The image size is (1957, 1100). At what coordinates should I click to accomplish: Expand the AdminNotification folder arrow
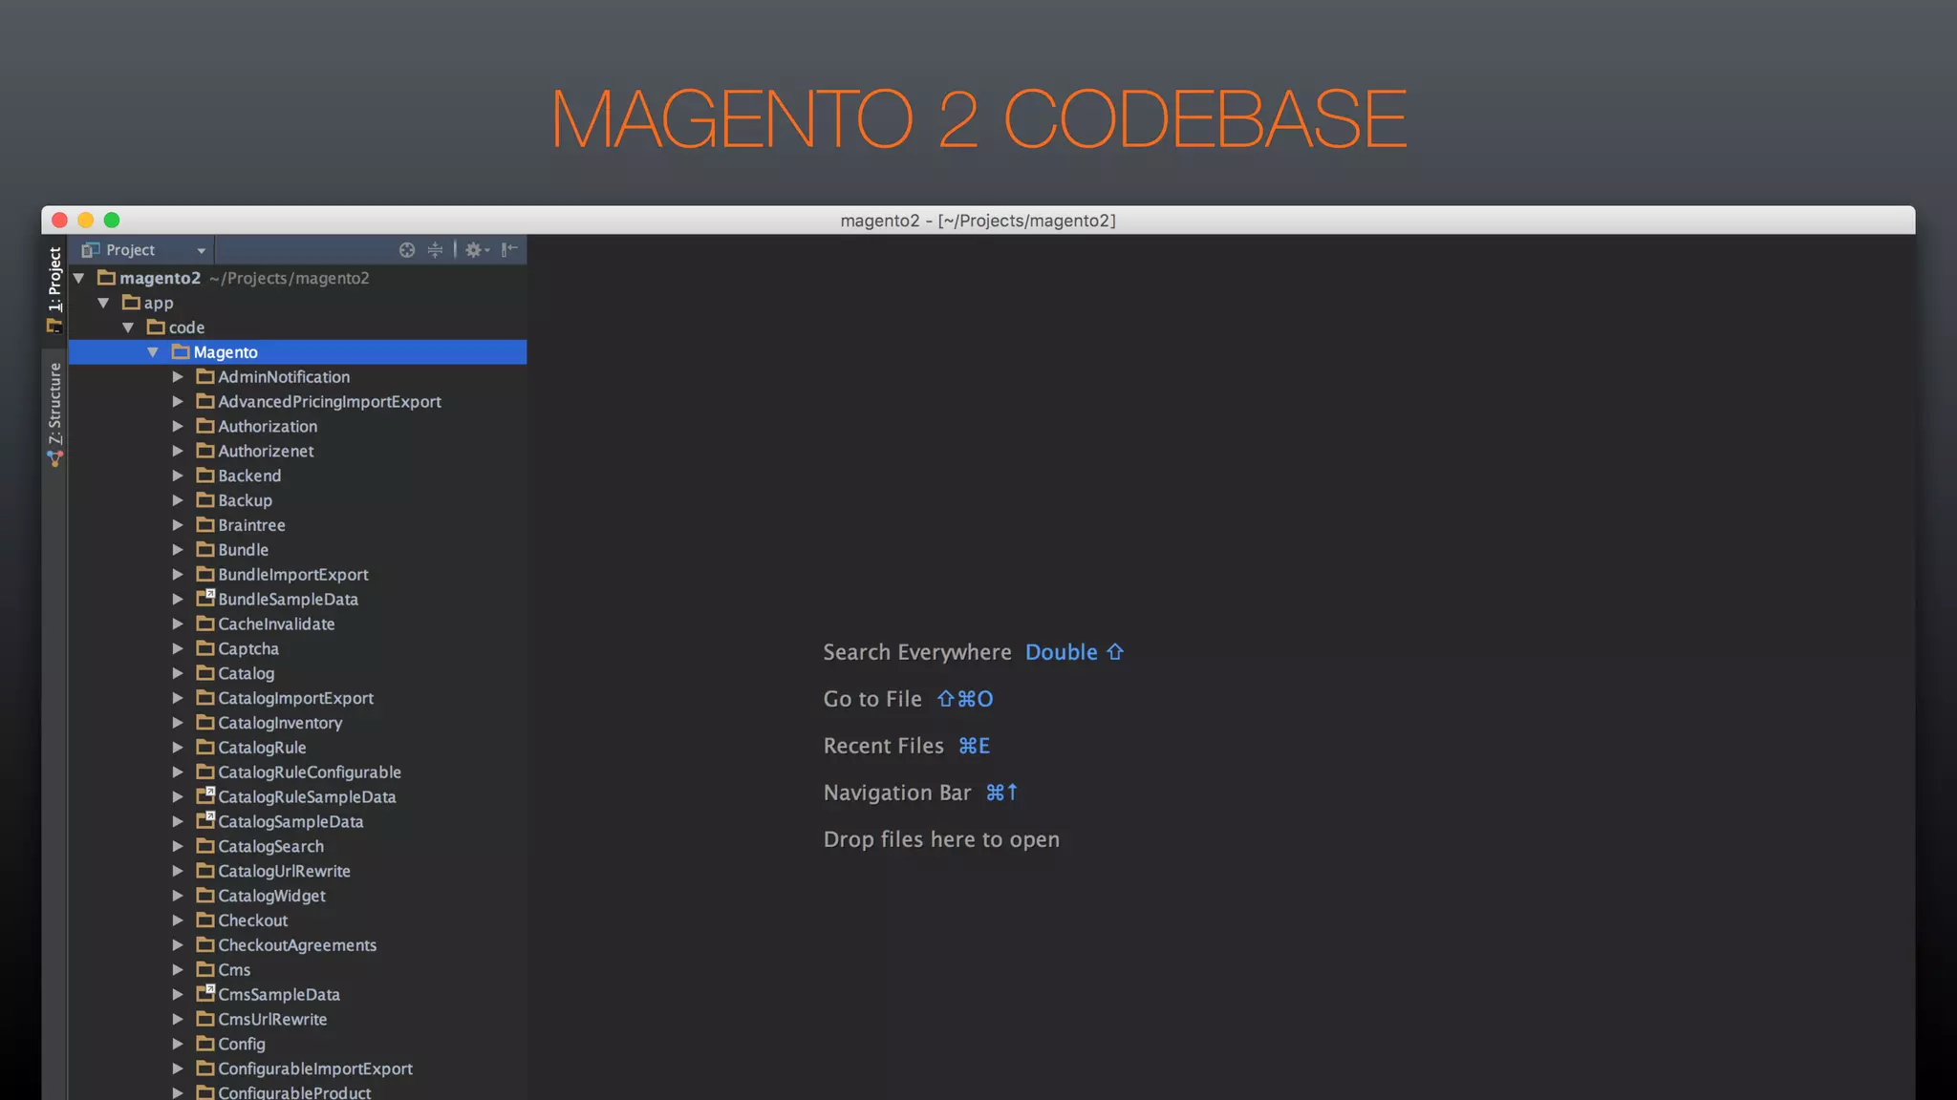point(178,377)
